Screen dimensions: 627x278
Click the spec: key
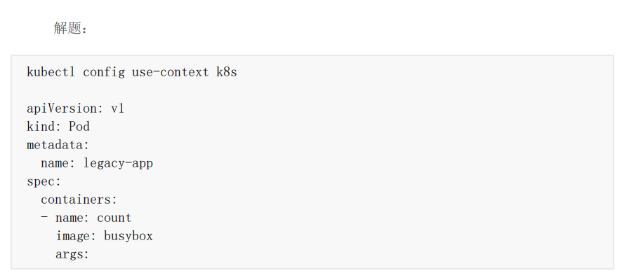coord(44,182)
